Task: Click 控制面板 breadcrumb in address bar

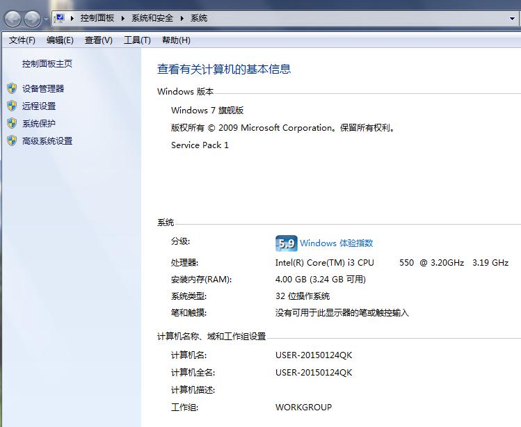Action: [97, 18]
